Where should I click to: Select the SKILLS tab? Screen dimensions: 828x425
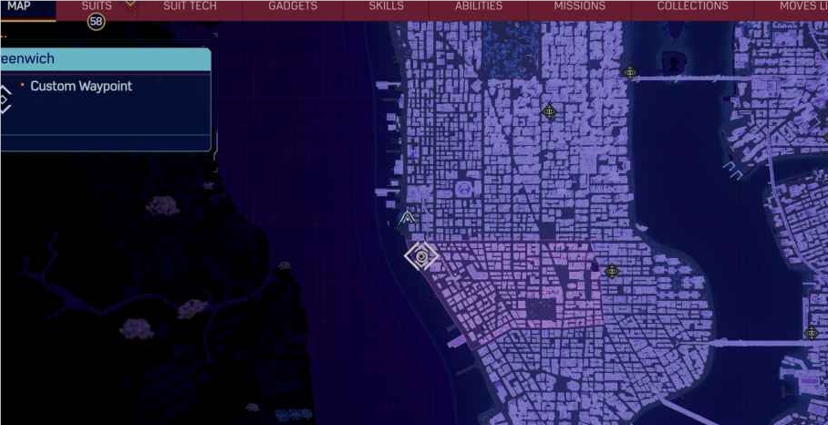coord(386,7)
